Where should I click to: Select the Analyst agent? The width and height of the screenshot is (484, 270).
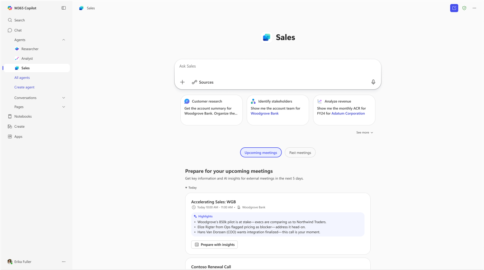click(x=27, y=58)
